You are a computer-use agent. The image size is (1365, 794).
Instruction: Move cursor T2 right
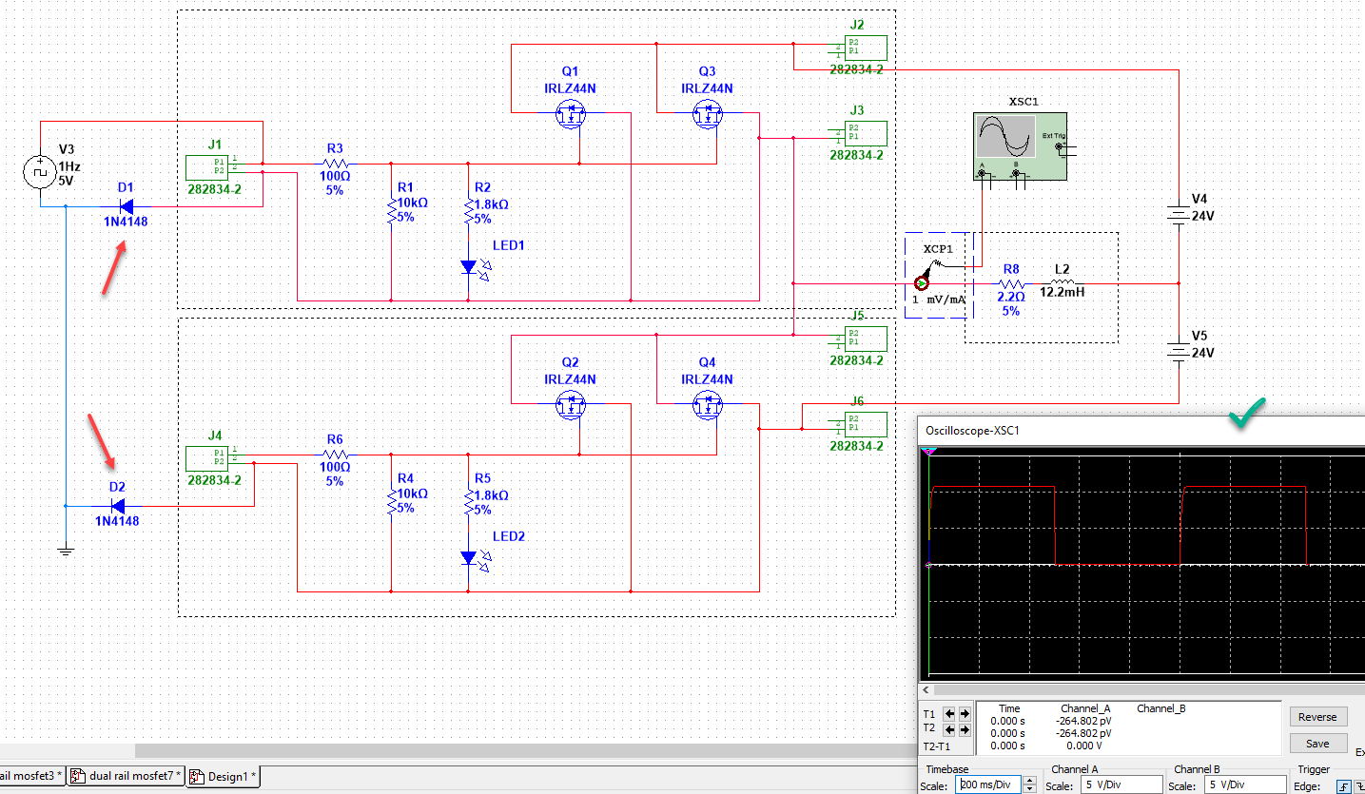point(965,729)
